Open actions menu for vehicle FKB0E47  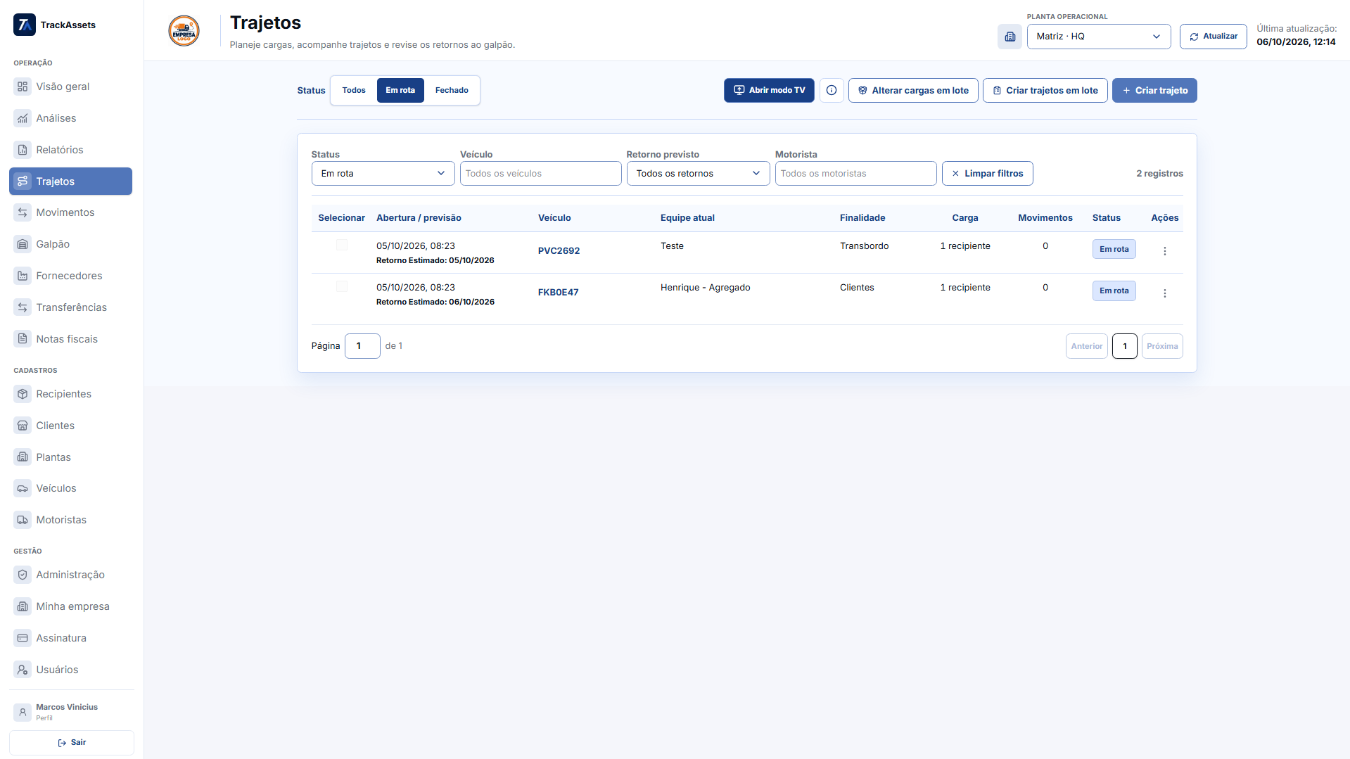pyautogui.click(x=1165, y=293)
